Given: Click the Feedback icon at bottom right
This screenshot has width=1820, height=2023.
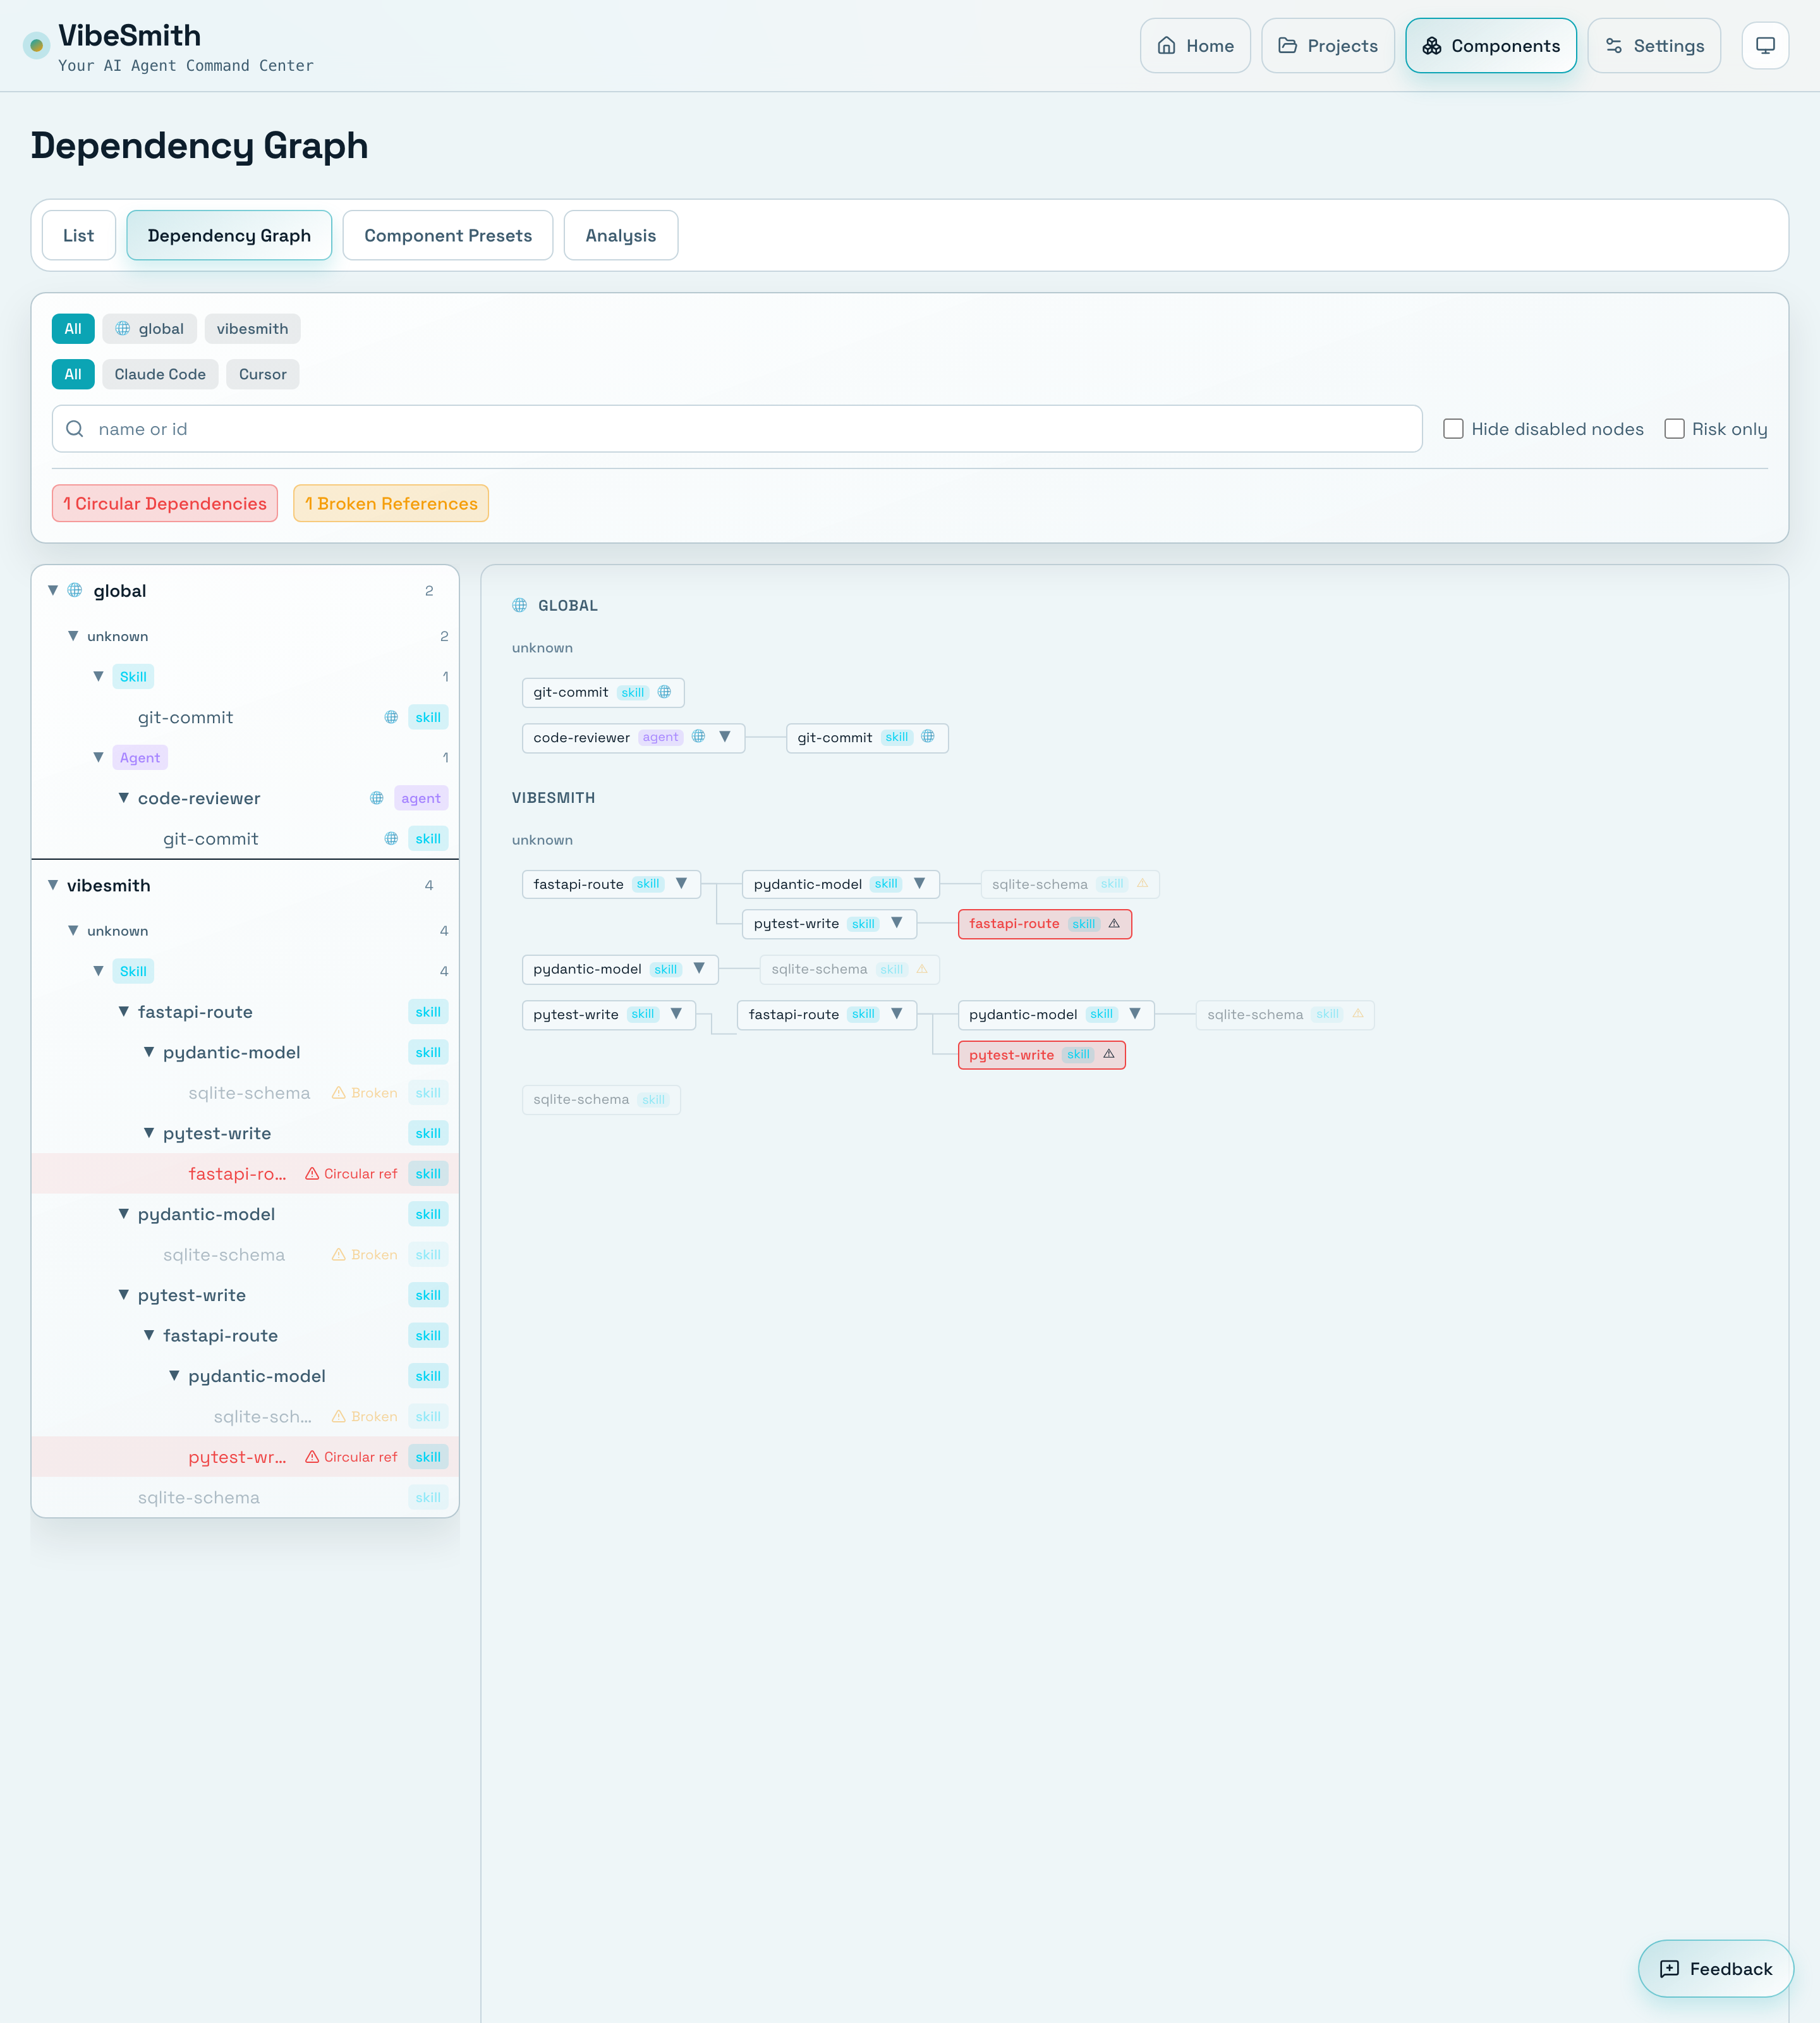Looking at the screenshot, I should click(1670, 1969).
